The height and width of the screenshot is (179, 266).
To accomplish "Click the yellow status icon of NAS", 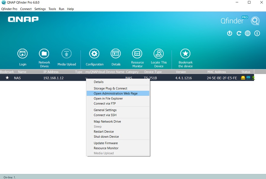I will [x=243, y=78].
